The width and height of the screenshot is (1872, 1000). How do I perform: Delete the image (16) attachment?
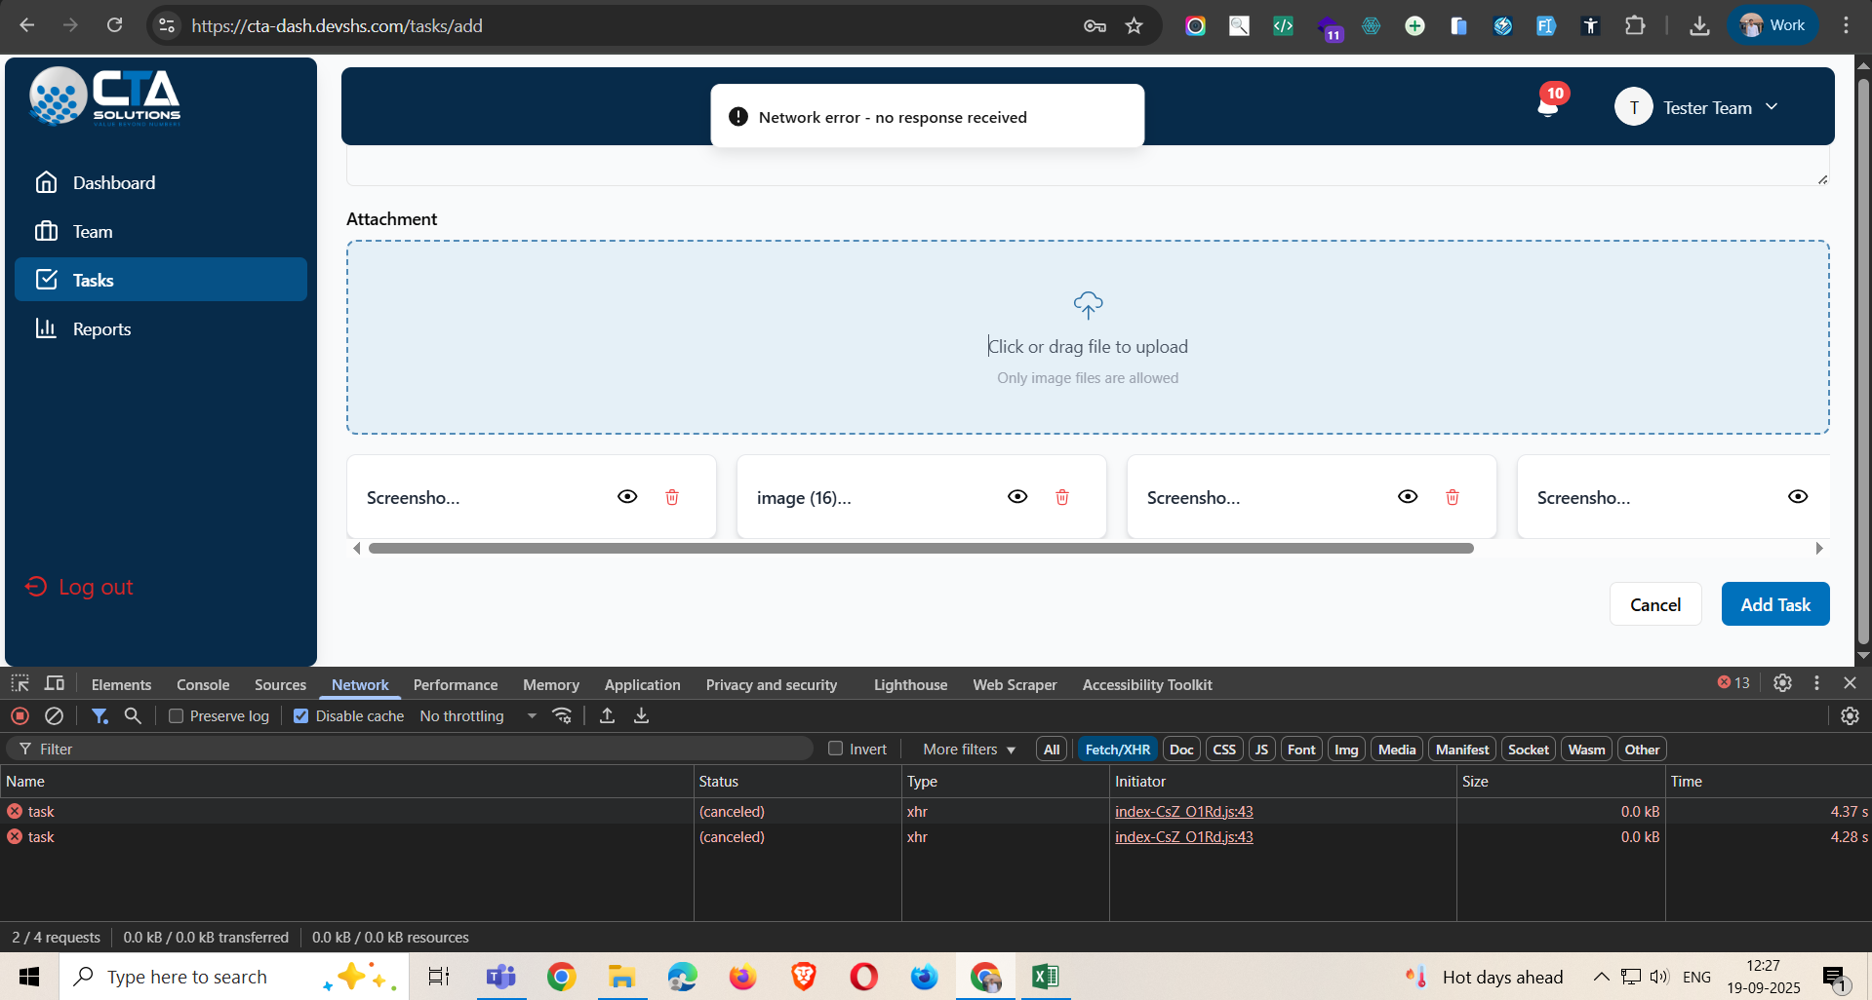[x=1061, y=497]
